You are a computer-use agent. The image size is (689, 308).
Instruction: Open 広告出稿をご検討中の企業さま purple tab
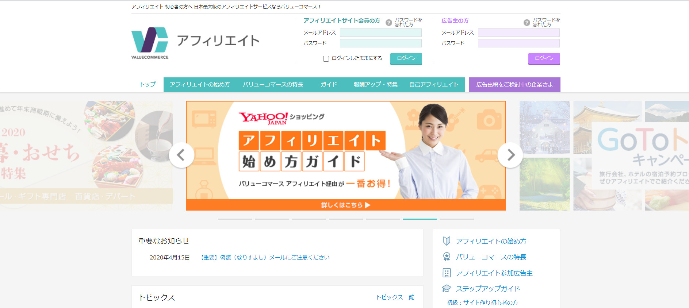514,84
